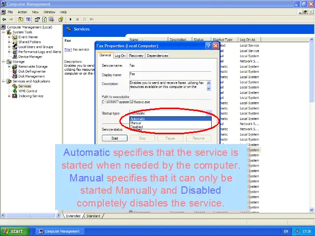Click the EN language indicator

pyautogui.click(x=285, y=232)
